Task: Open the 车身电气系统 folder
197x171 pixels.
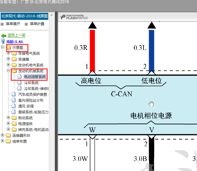Action: point(29,53)
